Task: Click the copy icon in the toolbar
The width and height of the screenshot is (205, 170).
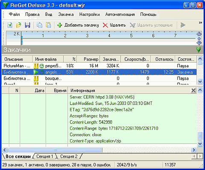Action: point(39,25)
